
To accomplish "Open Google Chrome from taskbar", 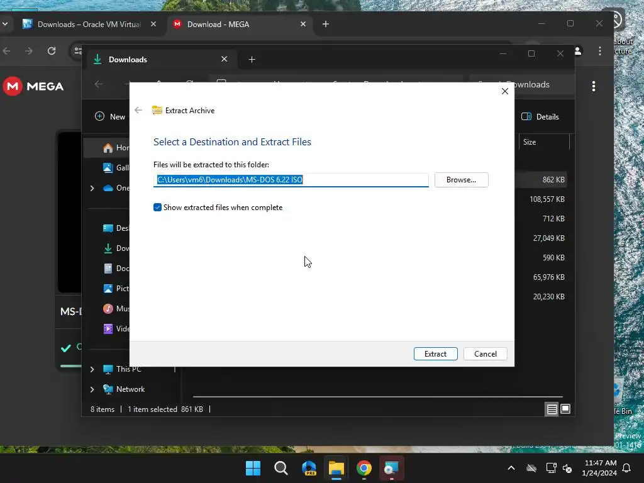I will [364, 468].
